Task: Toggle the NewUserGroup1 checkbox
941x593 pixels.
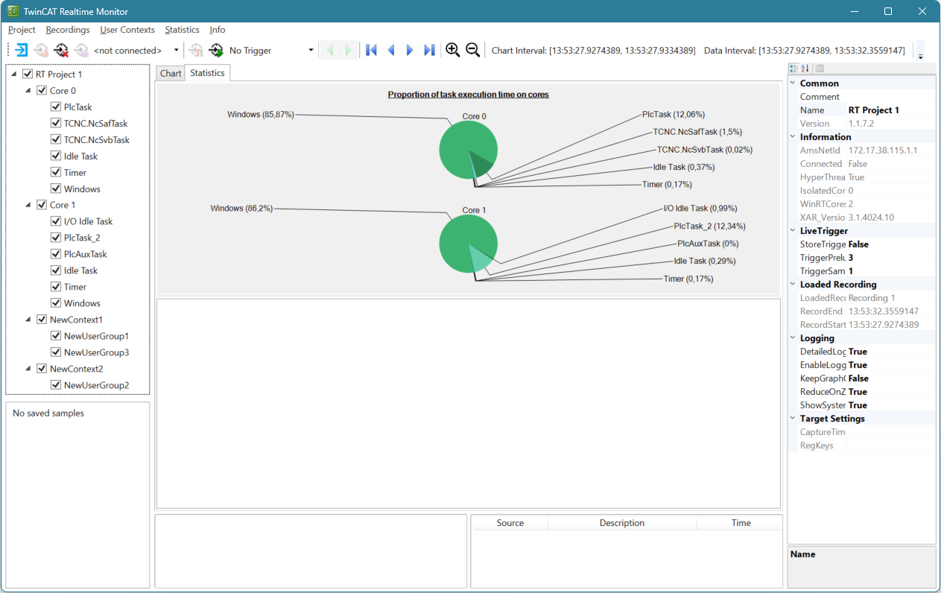Action: (56, 336)
